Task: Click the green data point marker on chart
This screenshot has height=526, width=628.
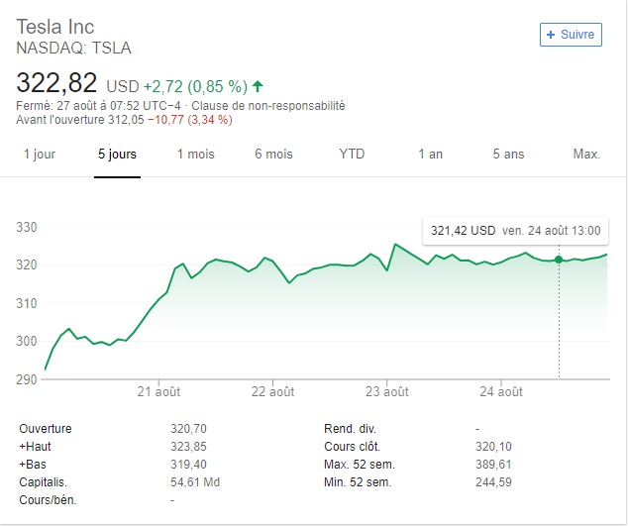Action: [x=559, y=260]
